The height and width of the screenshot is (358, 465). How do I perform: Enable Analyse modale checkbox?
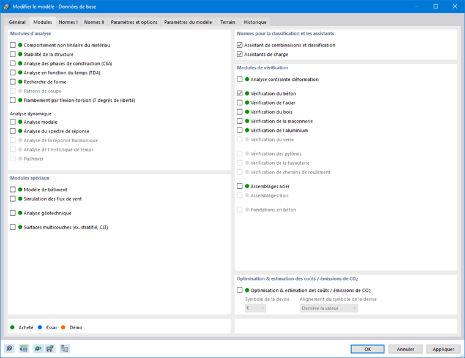13,122
